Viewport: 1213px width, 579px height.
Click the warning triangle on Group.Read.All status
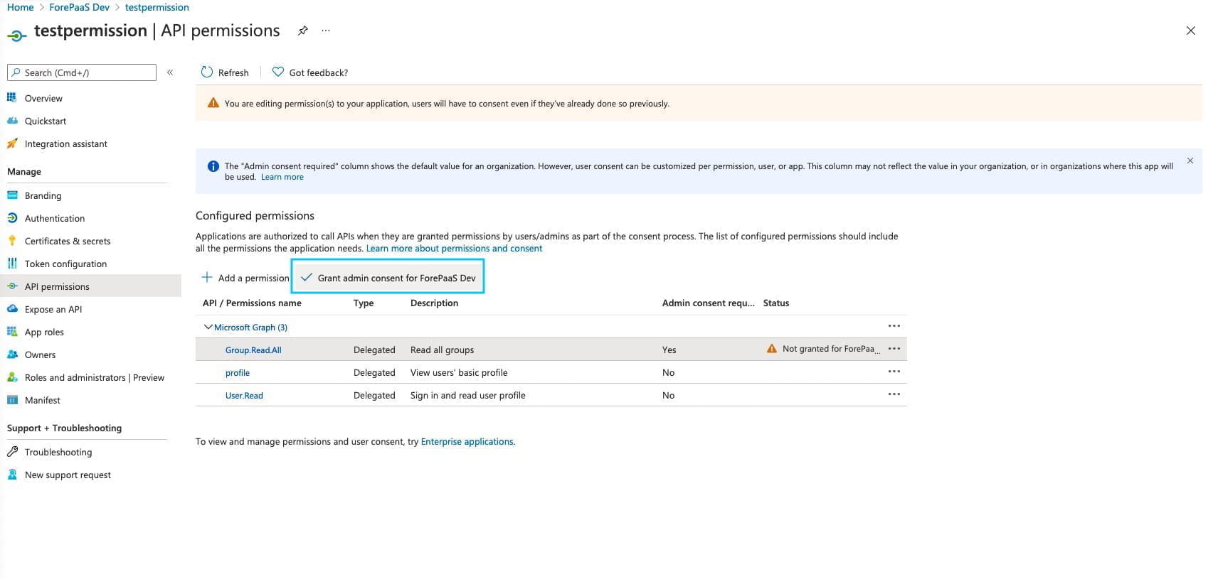[x=772, y=349]
